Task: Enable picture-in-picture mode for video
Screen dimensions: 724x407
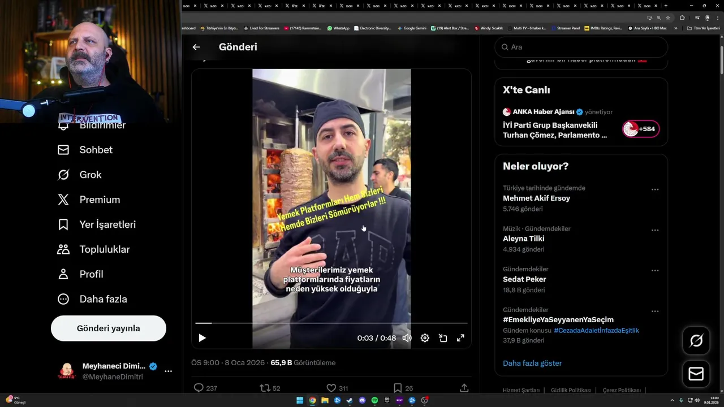Action: [443, 338]
